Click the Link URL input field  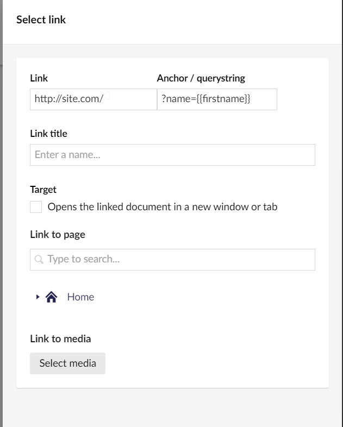(x=93, y=99)
